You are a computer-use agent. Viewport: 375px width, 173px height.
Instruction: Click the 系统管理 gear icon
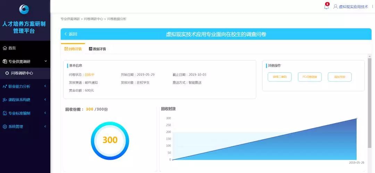[x=5, y=126]
